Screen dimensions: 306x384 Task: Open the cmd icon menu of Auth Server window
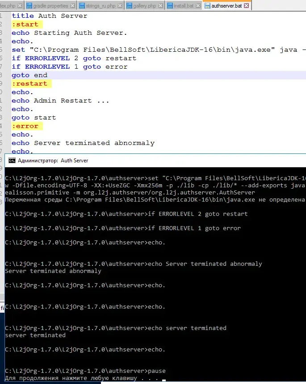[x=12, y=161]
